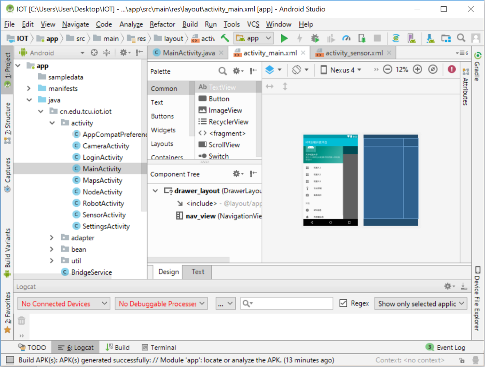The height and width of the screenshot is (367, 485).
Task: Open the Device File Explorer panel
Action: (x=478, y=298)
